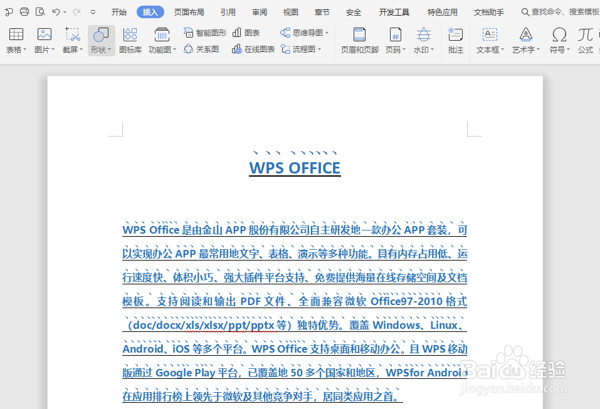Open the 审阅 review tab

tap(259, 11)
